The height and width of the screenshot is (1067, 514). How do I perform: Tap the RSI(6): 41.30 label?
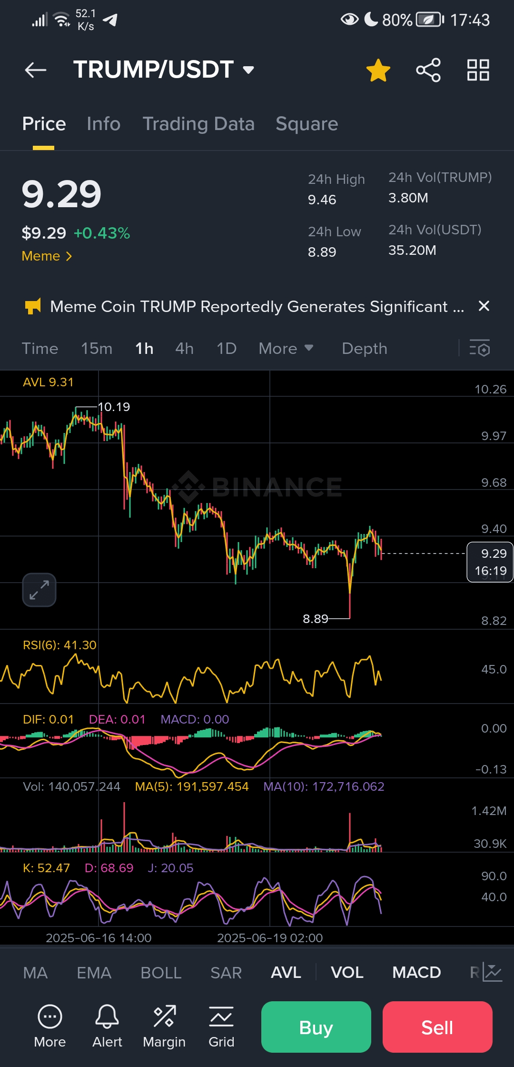point(59,645)
